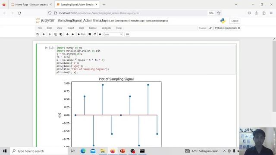276x155 pixels.
Task: Click the Logout button
Action: pyautogui.click(x=235, y=21)
